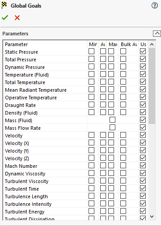Image resolution: width=161 pixels, height=226 pixels.
Task: Click the vertical scrollbar thumb
Action: pyautogui.click(x=152, y=86)
